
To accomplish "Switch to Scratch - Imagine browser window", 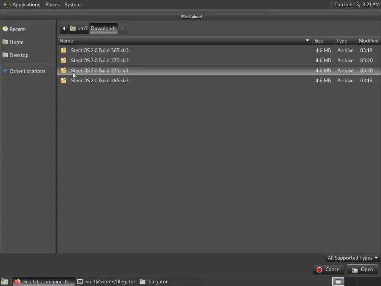I will (x=44, y=282).
